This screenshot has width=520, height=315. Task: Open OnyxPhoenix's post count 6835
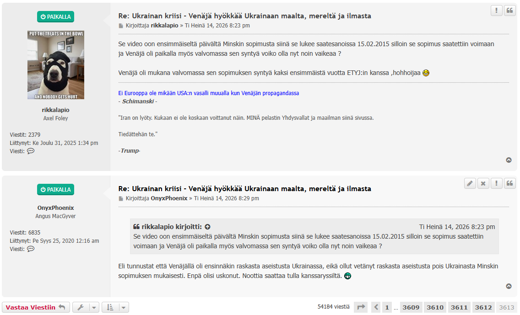coord(34,233)
